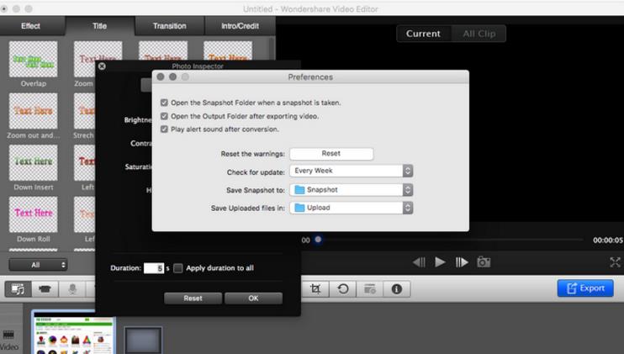624x354 pixels.
Task: Enter full screen preview mode
Action: (x=616, y=262)
